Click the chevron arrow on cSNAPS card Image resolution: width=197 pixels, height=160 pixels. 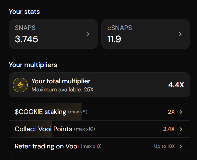click(x=180, y=34)
